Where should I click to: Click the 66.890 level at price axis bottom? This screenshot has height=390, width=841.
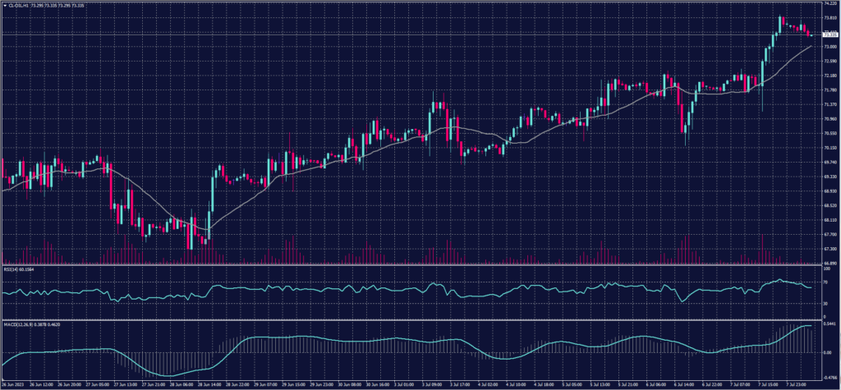tap(828, 263)
